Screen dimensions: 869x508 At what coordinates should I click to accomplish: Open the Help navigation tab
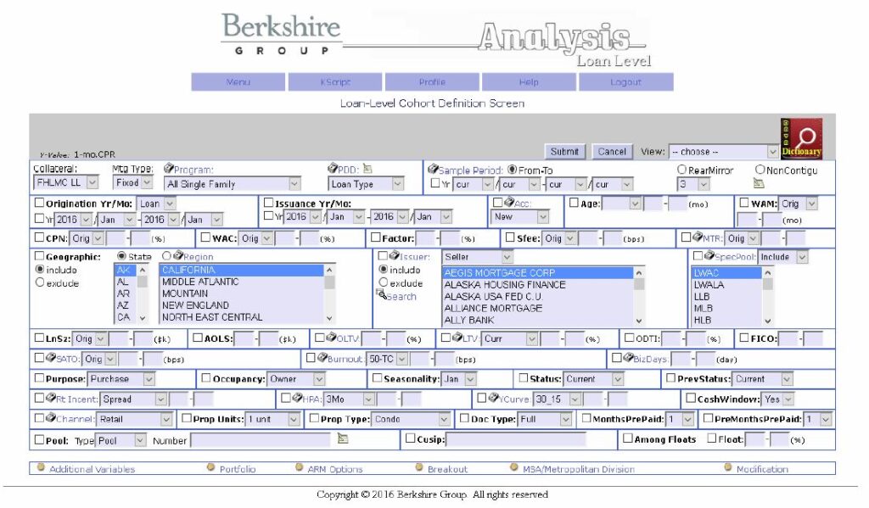pyautogui.click(x=529, y=82)
